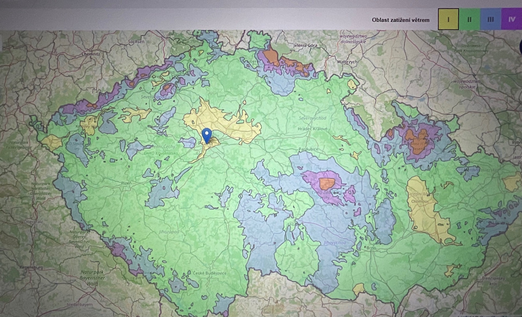Screen dimensions: 522x317
Task: Click the Jelenia Góra label in Poland
Action: tap(305, 45)
